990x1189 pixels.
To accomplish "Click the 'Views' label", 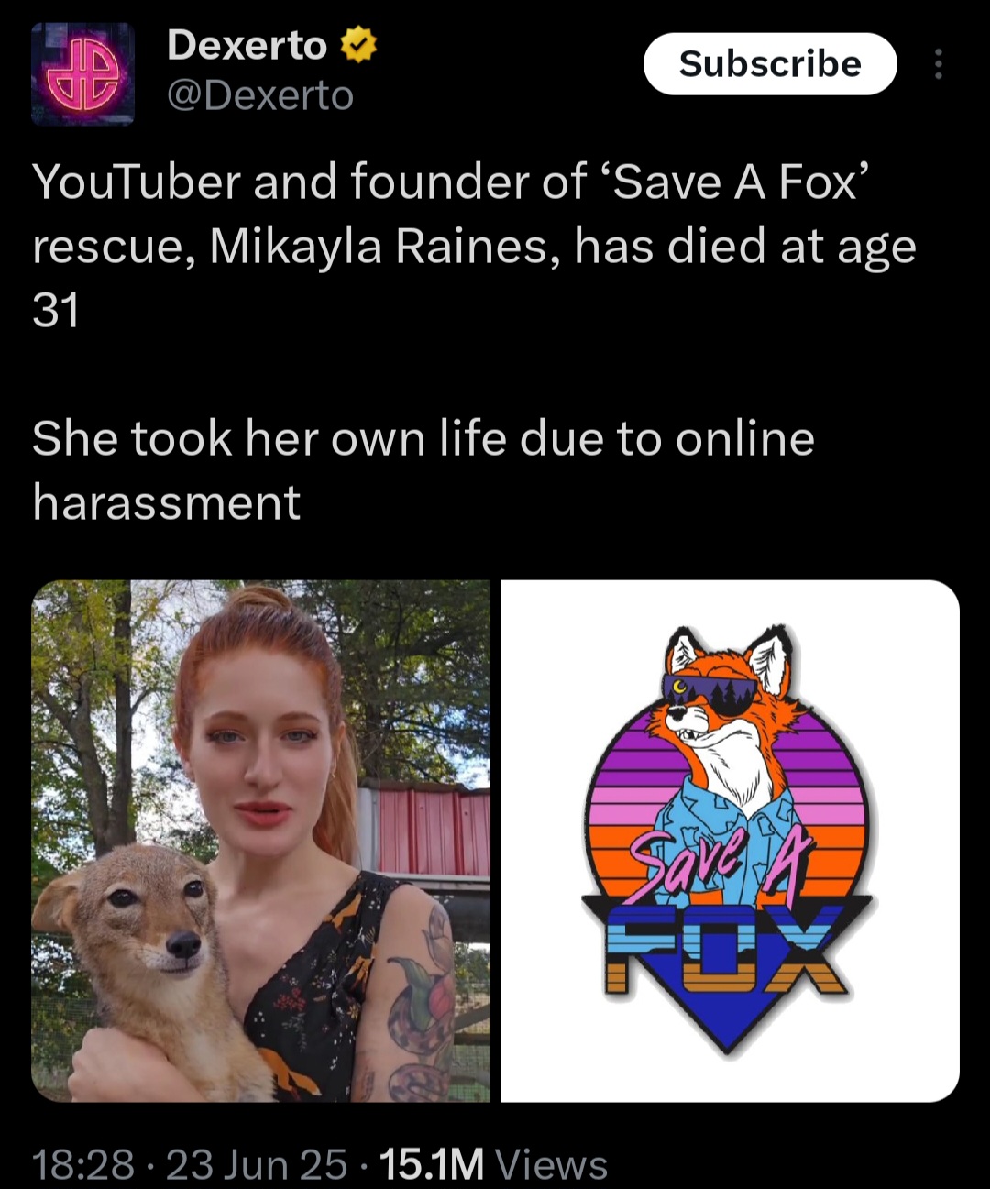I will (552, 1164).
